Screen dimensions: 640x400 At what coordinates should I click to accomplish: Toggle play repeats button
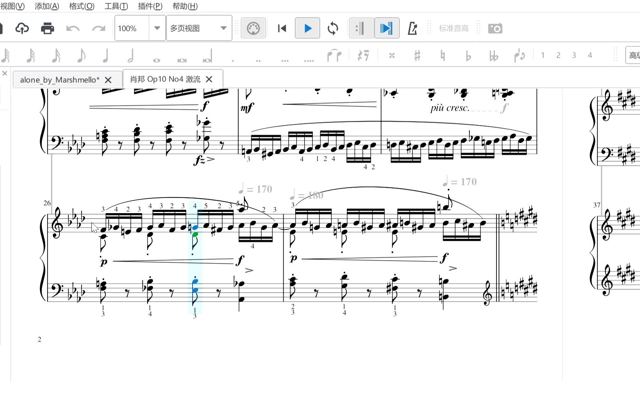[x=361, y=28]
